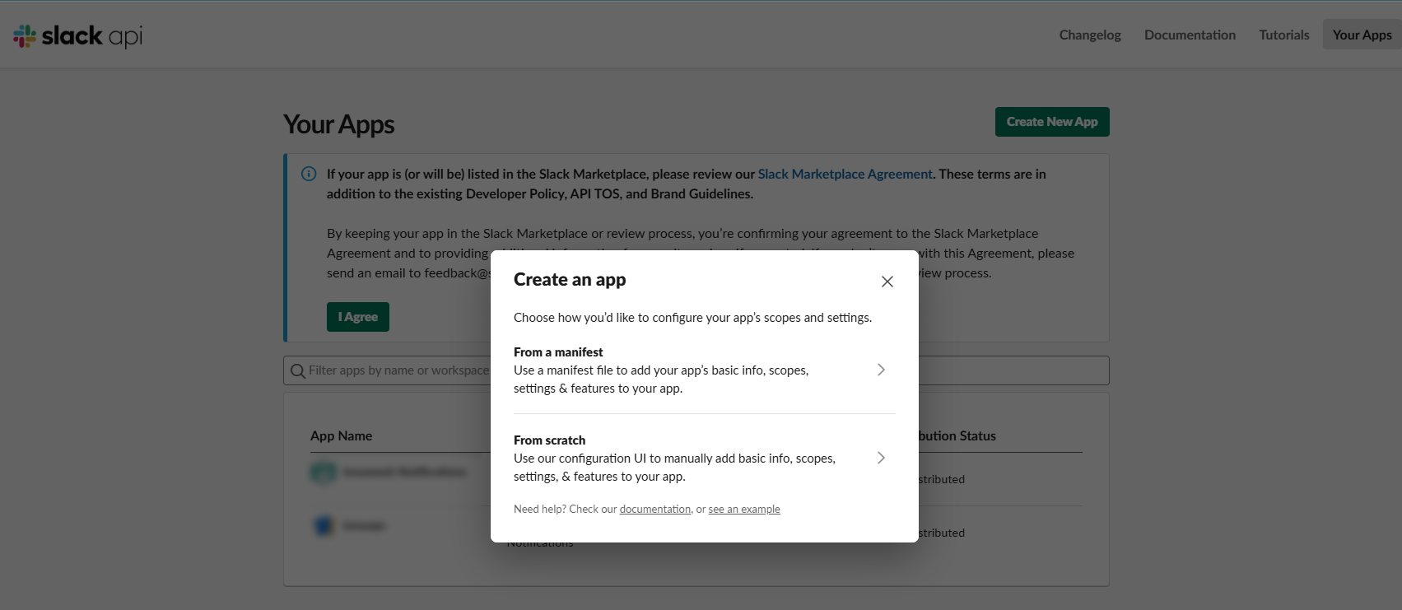Screen dimensions: 1402x610
Task: Click the Distribution Status column header
Action: [x=957, y=435]
